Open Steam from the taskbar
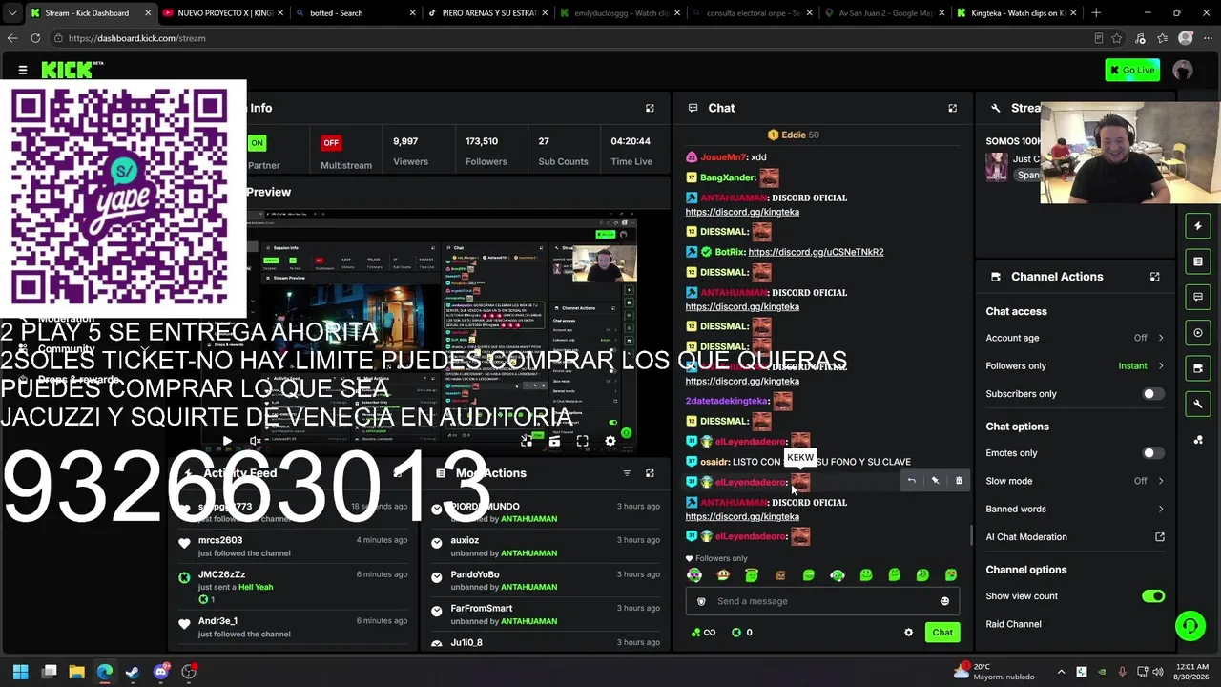The height and width of the screenshot is (687, 1221). click(x=133, y=672)
